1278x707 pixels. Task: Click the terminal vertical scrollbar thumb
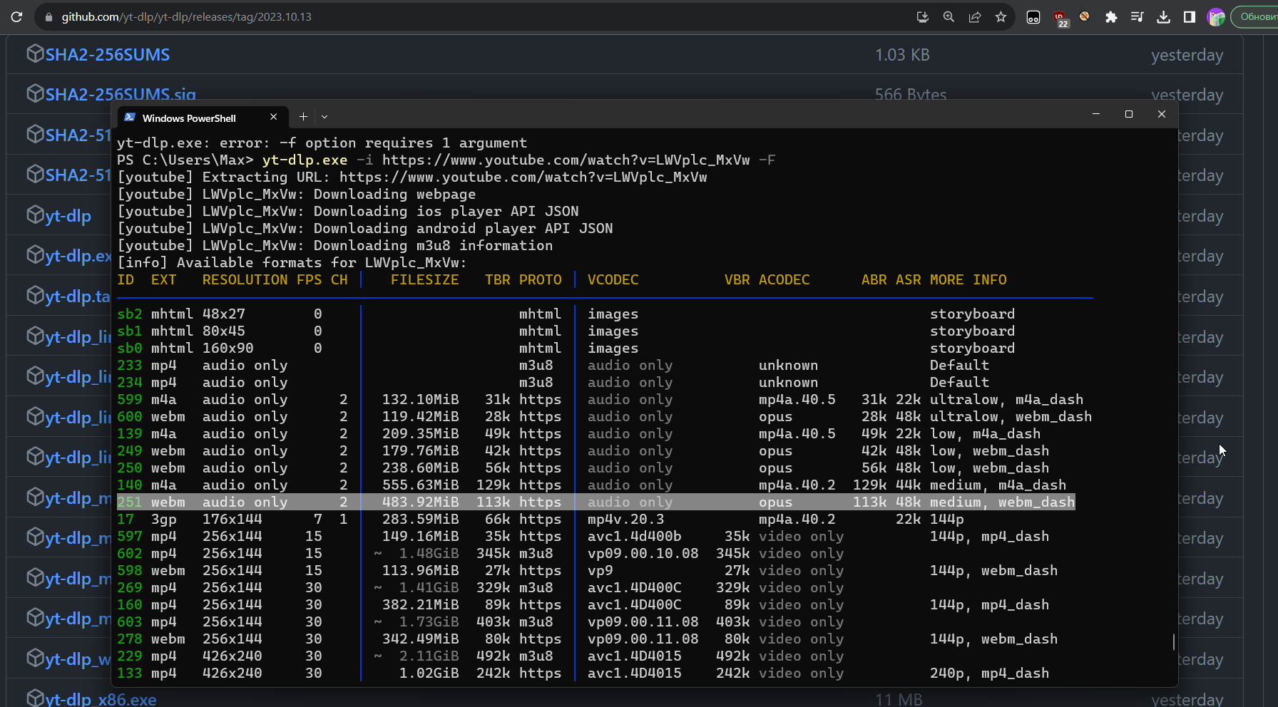tap(1173, 641)
